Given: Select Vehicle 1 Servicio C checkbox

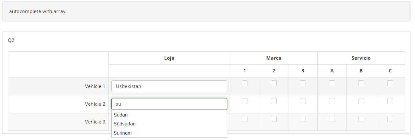Looking at the screenshot, I should [390, 83].
